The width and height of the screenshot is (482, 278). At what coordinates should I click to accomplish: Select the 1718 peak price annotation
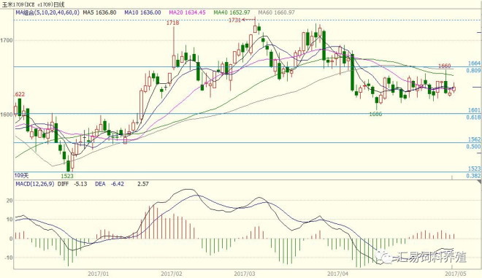172,23
